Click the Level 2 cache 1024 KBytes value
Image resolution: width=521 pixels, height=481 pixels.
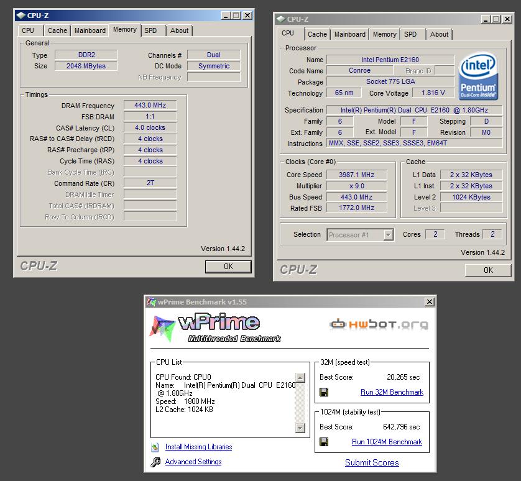coord(471,197)
